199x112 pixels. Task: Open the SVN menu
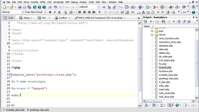(98, 2)
